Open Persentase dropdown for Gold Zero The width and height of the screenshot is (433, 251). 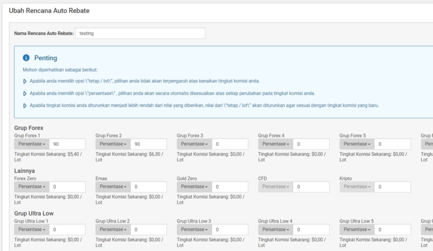[x=194, y=187]
